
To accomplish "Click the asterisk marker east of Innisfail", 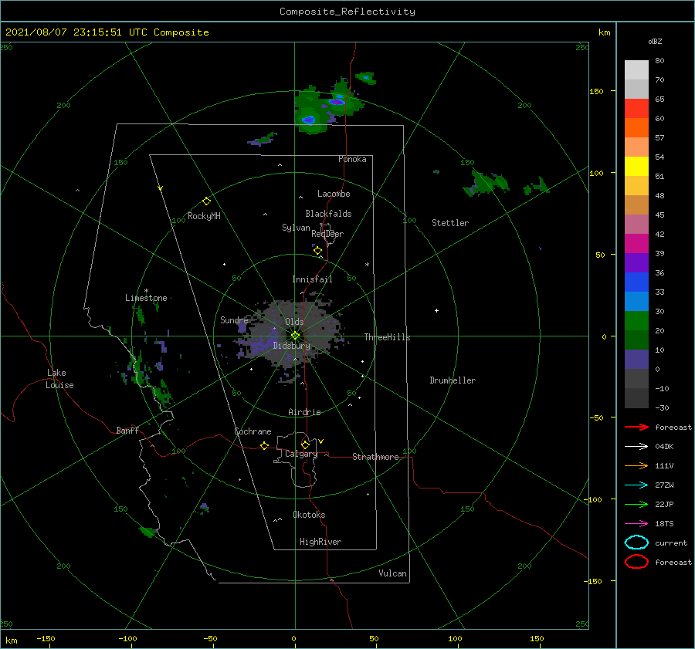I will coord(367,265).
